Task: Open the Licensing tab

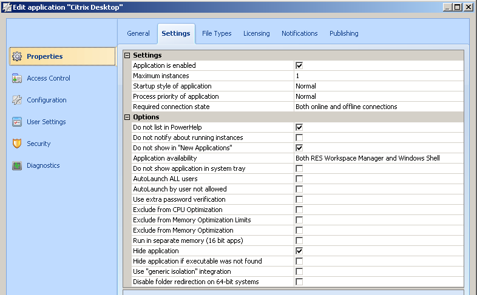Action: 256,33
